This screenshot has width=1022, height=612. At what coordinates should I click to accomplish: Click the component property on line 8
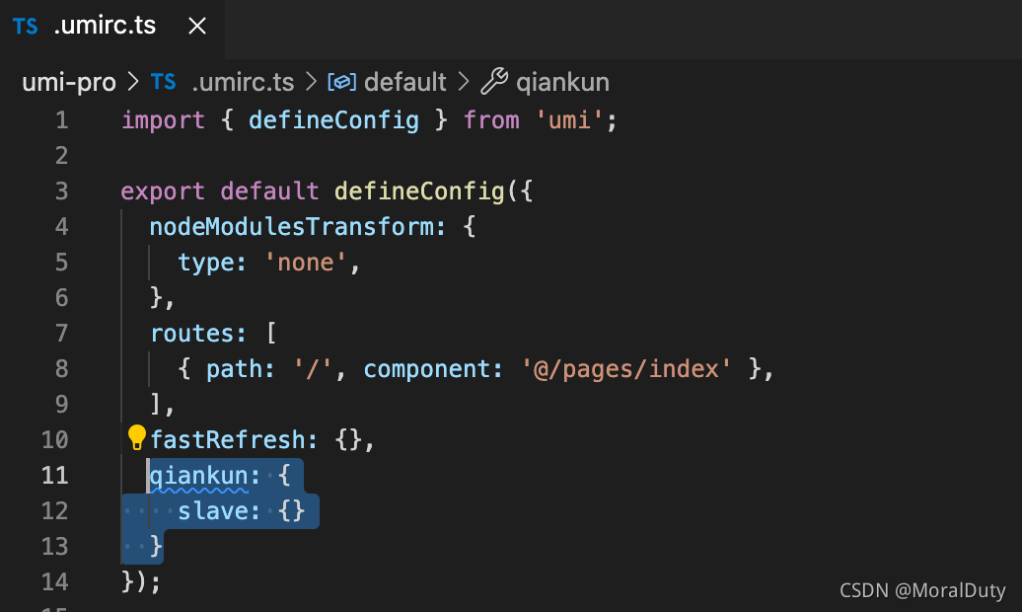point(426,369)
